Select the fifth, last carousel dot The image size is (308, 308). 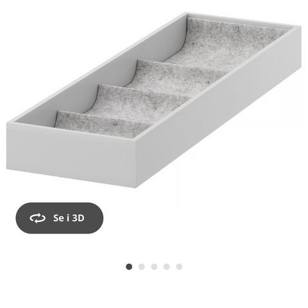[x=179, y=267]
